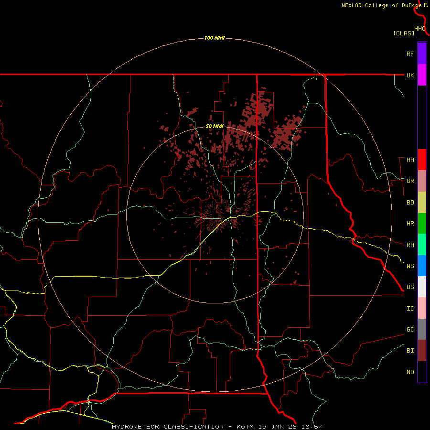Click the 100 NMI range ring label
The height and width of the screenshot is (430, 430).
[215, 38]
